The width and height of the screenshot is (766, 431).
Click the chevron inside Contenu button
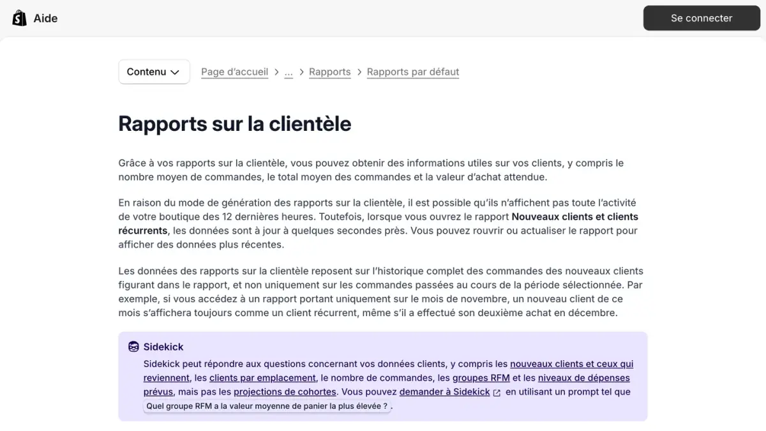click(x=175, y=72)
